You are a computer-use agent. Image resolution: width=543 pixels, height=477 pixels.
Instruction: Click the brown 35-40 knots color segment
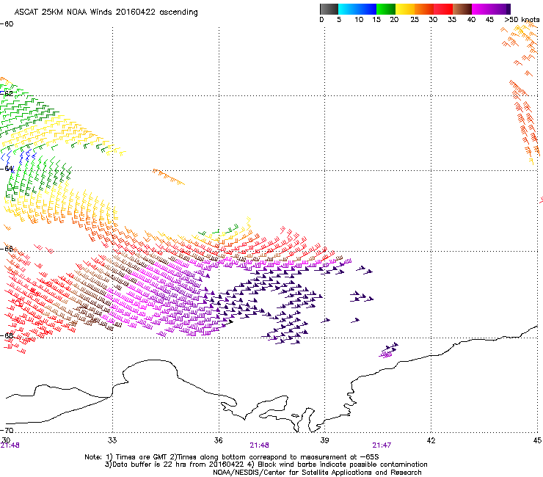pos(462,9)
